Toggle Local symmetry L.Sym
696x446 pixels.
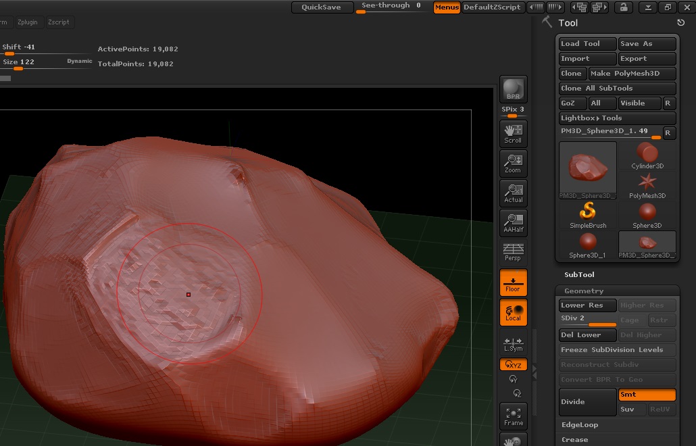coord(513,344)
